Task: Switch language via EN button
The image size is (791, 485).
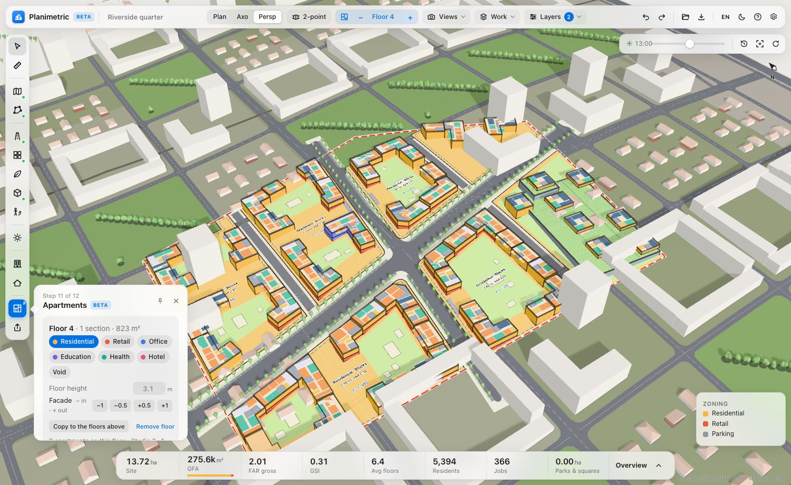Action: (726, 17)
